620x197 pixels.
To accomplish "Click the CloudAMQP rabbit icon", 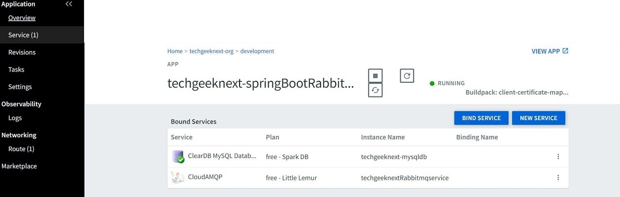I will point(178,177).
